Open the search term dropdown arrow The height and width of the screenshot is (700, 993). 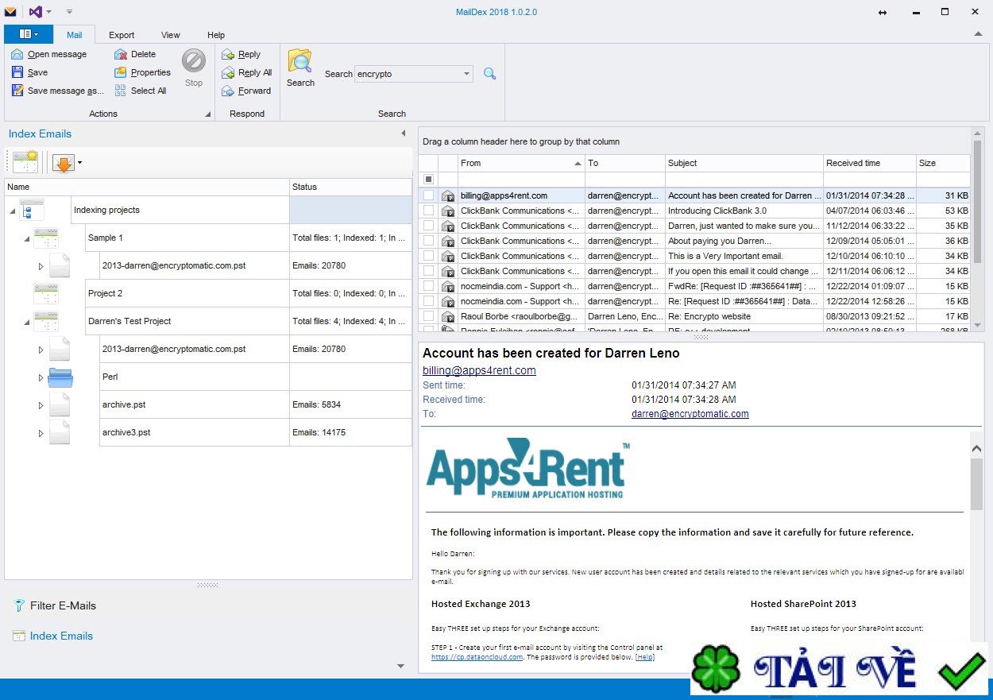pyautogui.click(x=466, y=74)
